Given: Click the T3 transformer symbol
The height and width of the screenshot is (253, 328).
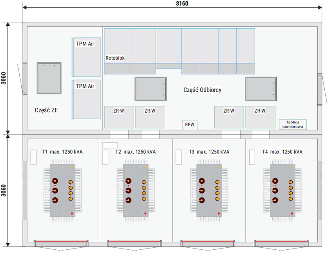Looking at the screenshot, I should [209, 191].
